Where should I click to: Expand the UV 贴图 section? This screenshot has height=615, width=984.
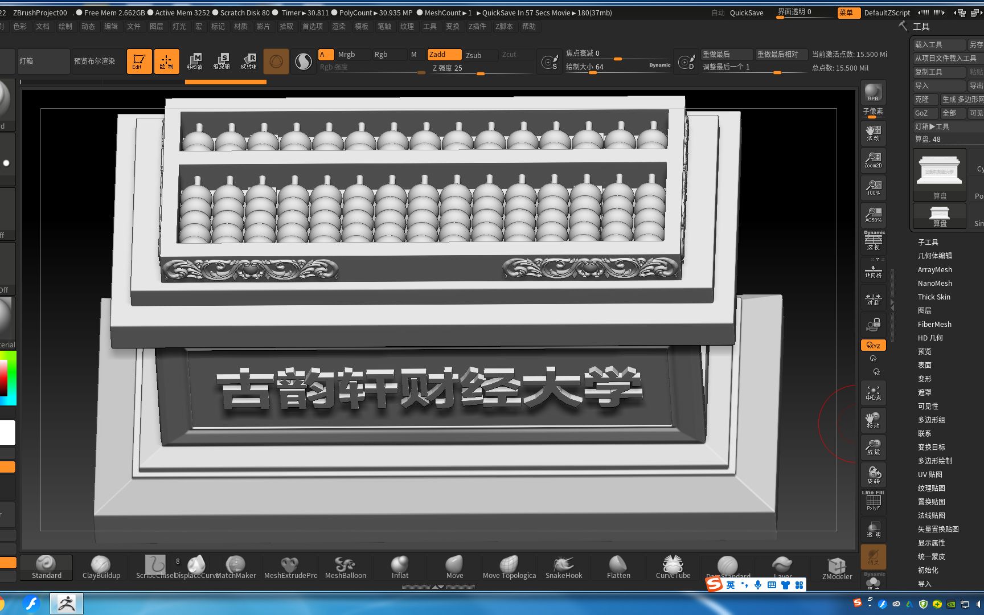click(x=930, y=474)
